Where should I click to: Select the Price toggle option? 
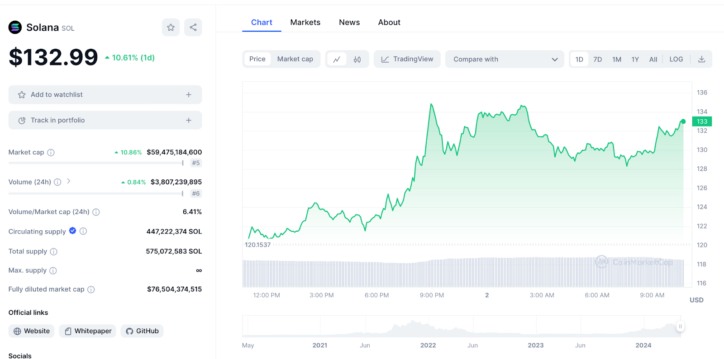pos(257,59)
